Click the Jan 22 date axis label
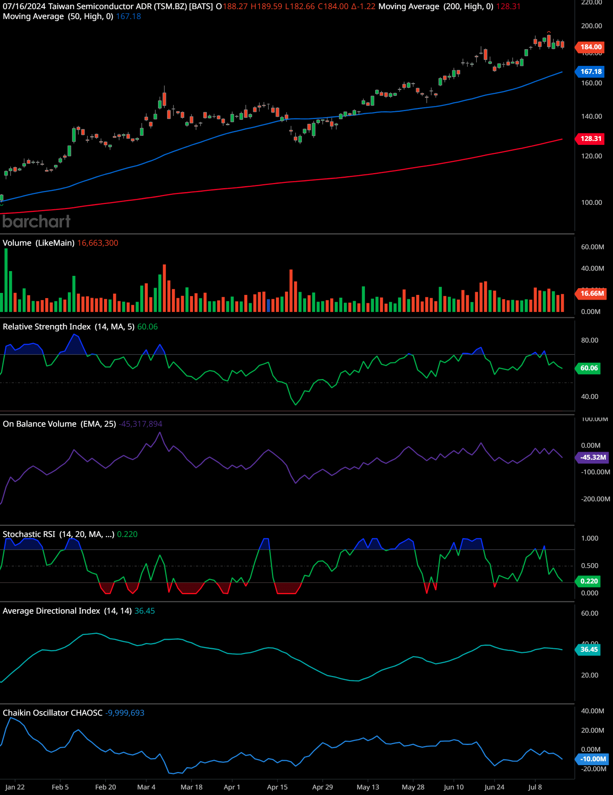The width and height of the screenshot is (613, 795). 15,787
